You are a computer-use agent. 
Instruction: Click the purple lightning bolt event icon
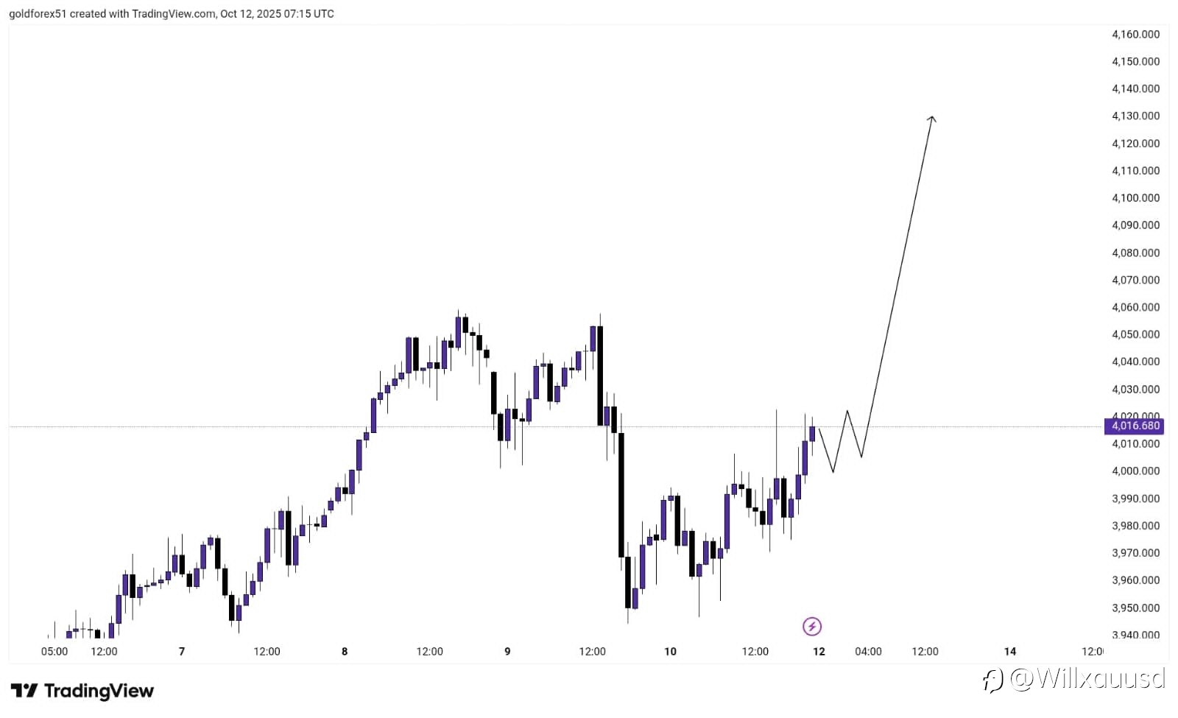point(811,627)
